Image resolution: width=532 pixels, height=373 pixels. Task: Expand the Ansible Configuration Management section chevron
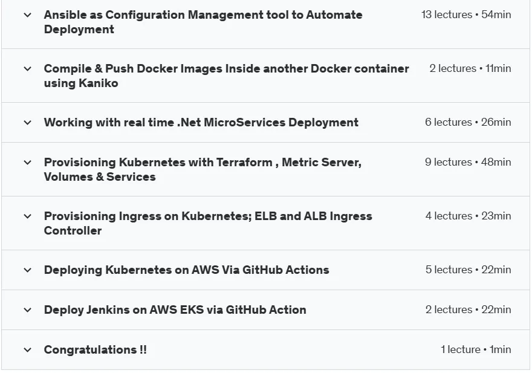[x=27, y=15]
